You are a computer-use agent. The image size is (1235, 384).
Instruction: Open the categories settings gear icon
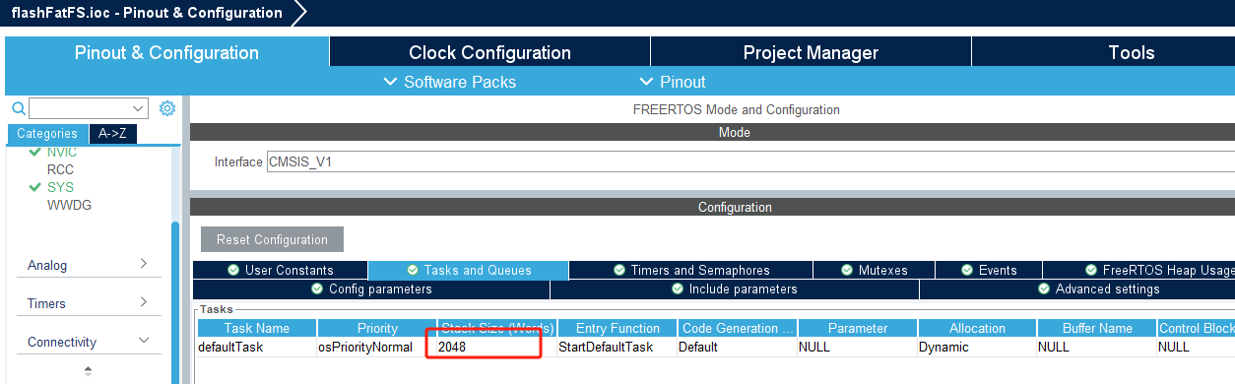[167, 108]
